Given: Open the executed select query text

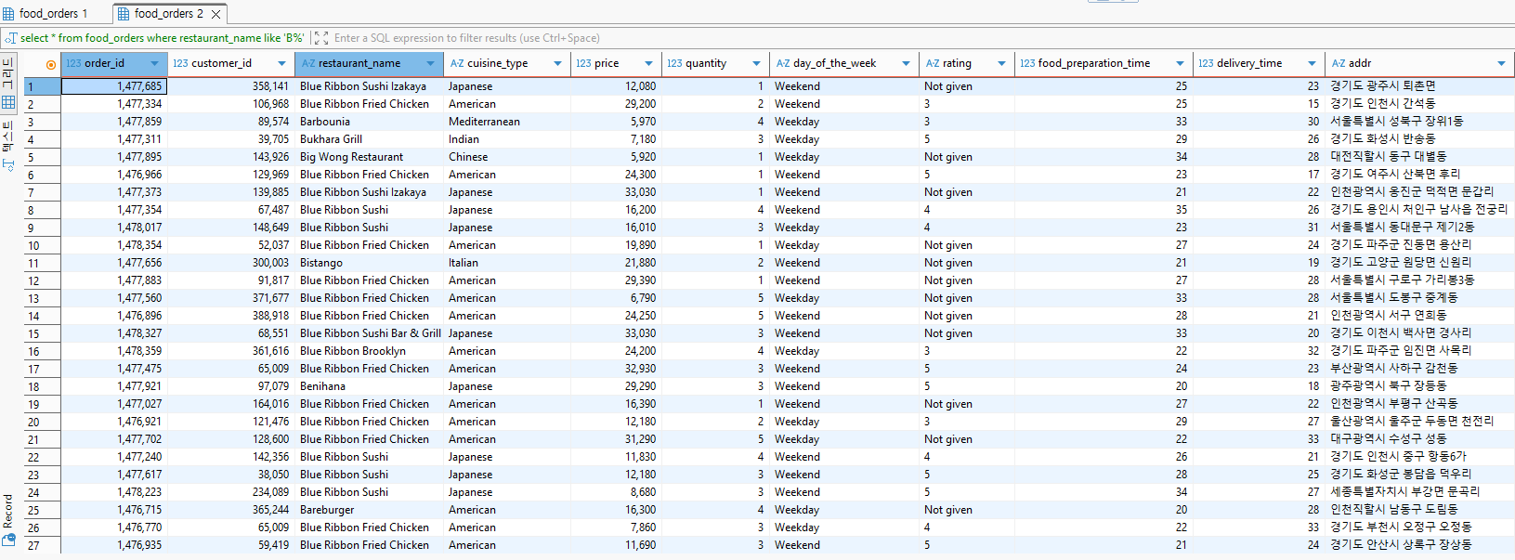Looking at the screenshot, I should (163, 38).
